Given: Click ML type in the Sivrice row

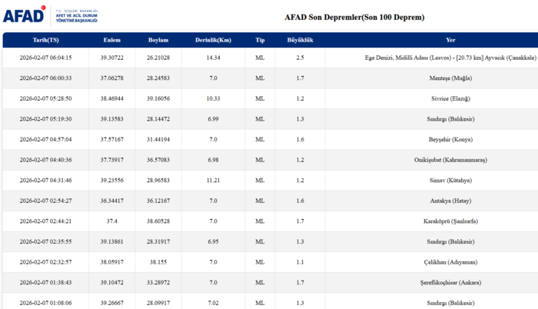Looking at the screenshot, I should [260, 98].
